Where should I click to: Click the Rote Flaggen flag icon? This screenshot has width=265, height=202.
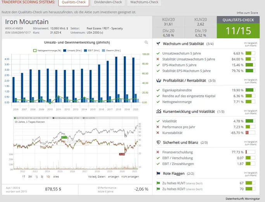pyautogui.click(x=158, y=173)
